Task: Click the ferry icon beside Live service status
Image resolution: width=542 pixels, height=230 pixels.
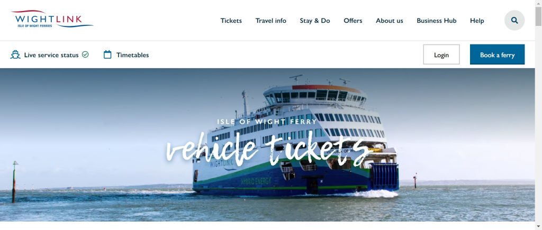Action: click(15, 54)
